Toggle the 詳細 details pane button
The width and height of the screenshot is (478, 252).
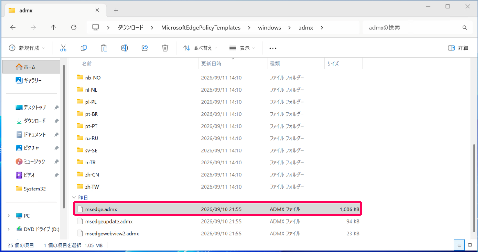458,48
